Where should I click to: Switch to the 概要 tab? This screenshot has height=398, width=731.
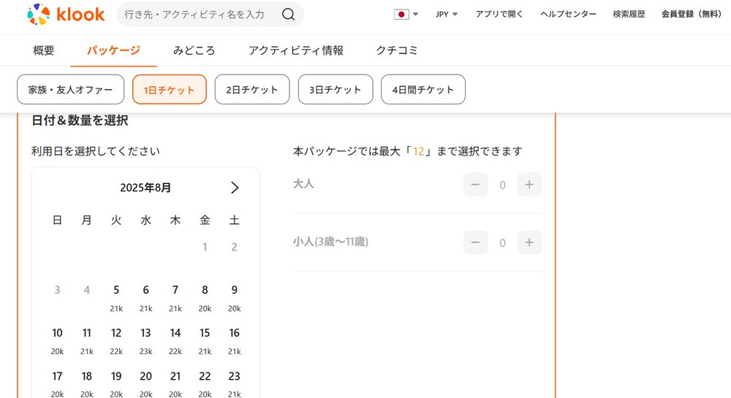43,50
